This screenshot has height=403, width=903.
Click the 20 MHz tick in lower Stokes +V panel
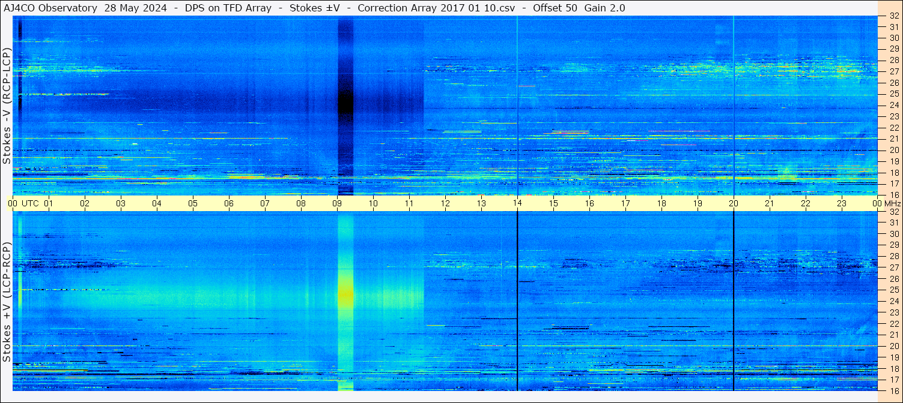coord(893,346)
